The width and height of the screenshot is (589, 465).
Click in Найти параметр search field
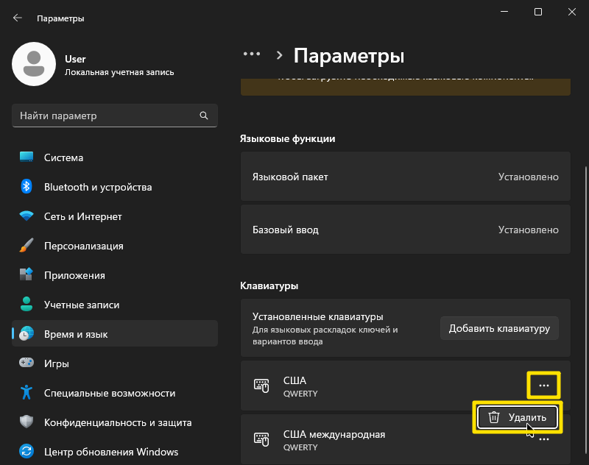pos(103,116)
